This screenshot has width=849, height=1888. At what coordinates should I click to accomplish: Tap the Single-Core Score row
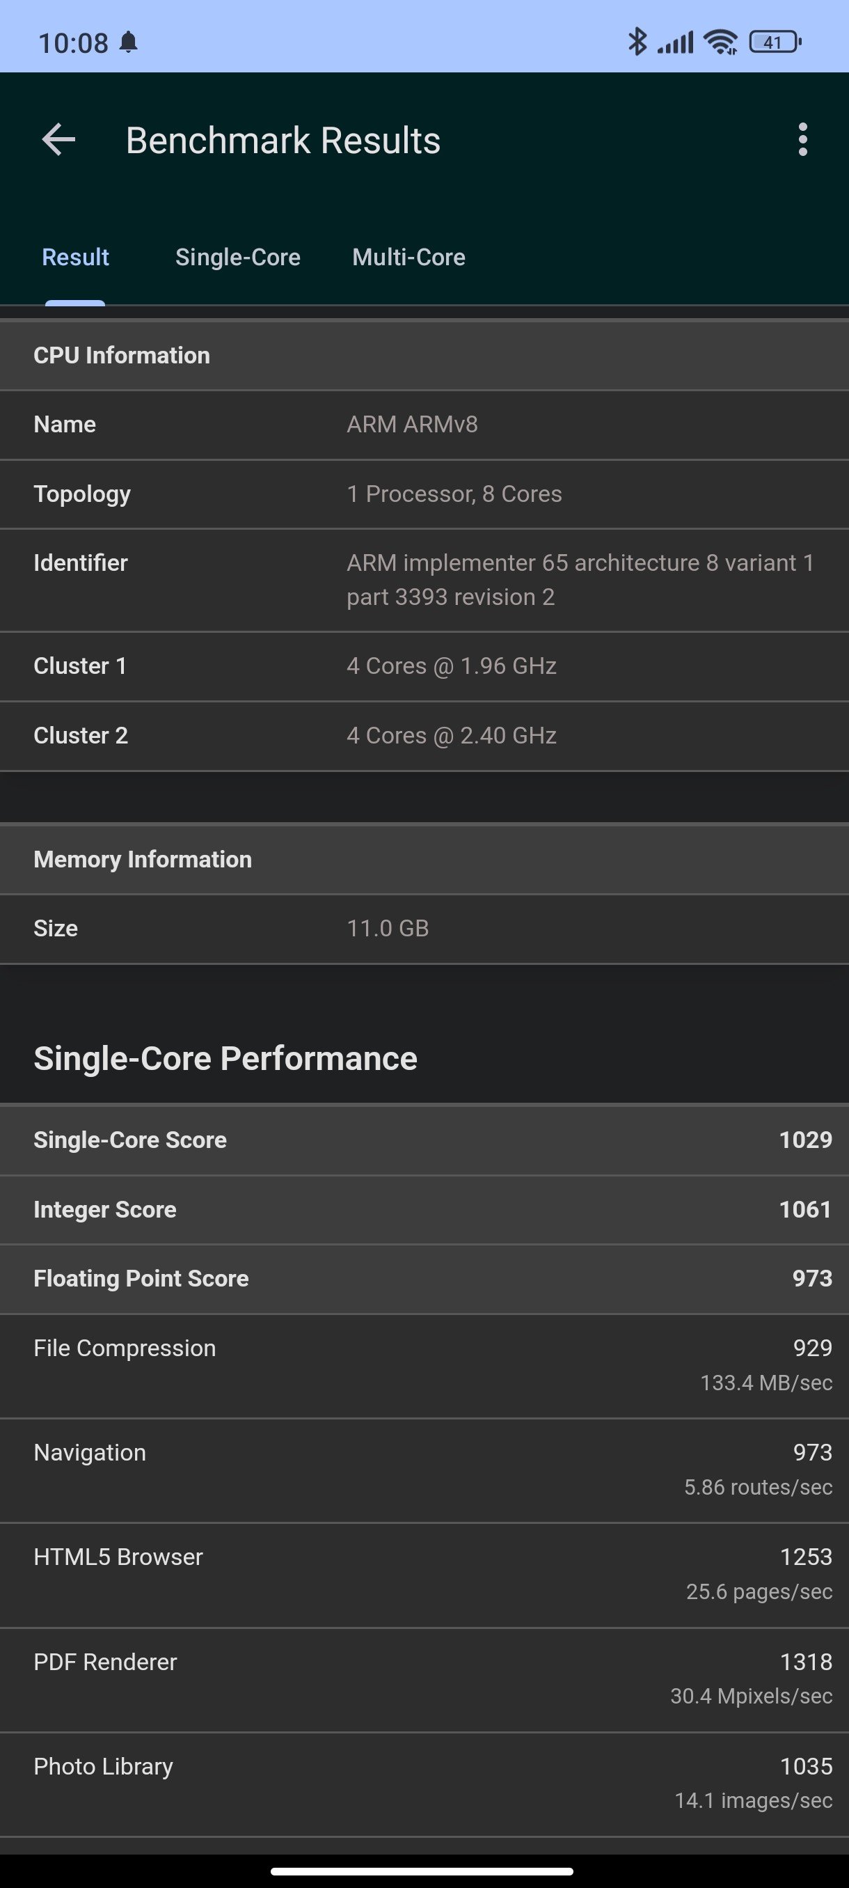click(x=425, y=1140)
